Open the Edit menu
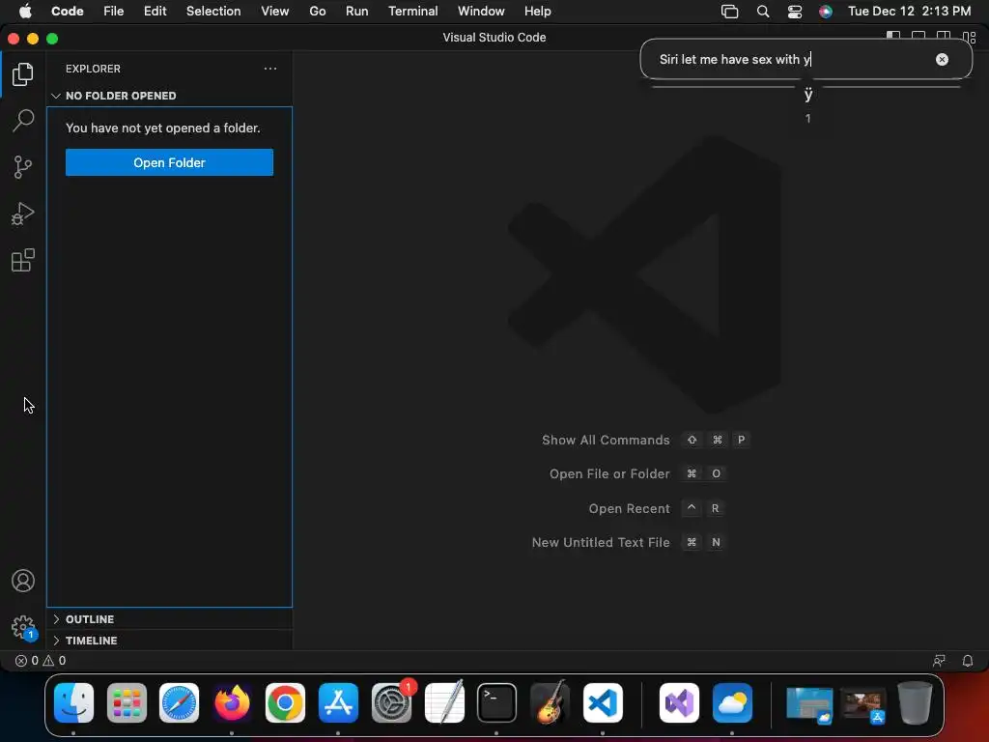This screenshot has width=989, height=742. point(155,11)
